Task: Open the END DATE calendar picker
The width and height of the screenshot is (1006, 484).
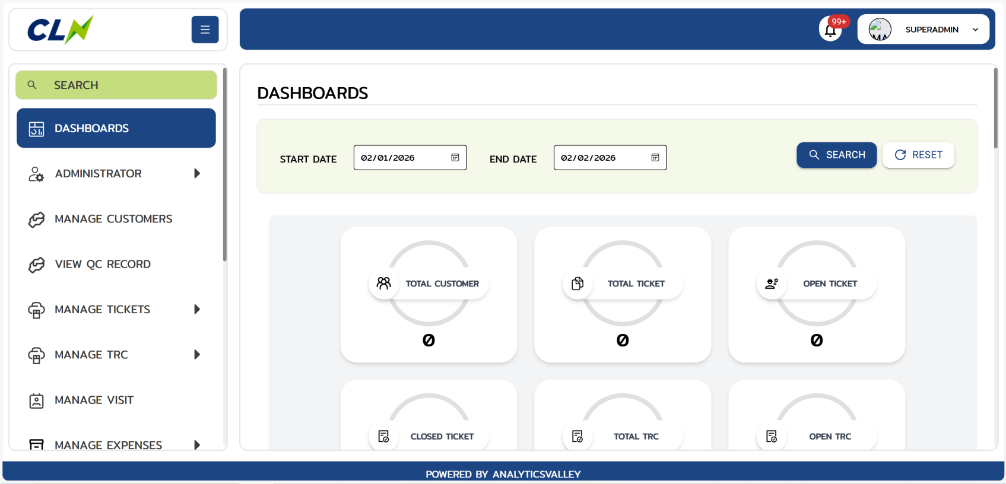Action: tap(655, 158)
